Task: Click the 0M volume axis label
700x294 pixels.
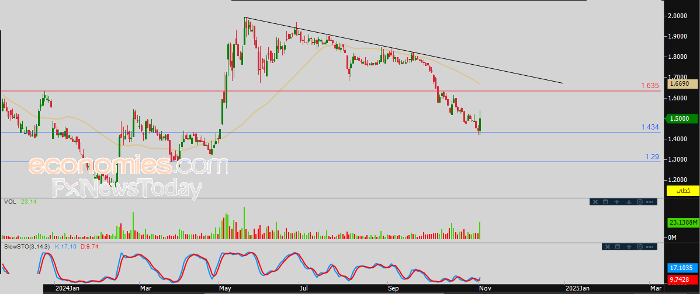Action: coord(673,237)
